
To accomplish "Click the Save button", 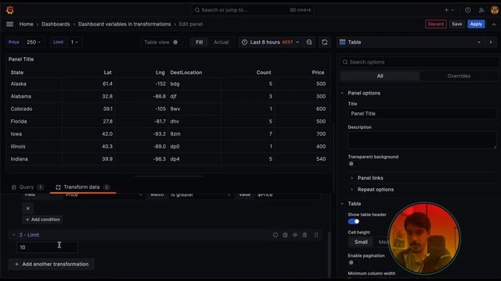I will (x=456, y=24).
